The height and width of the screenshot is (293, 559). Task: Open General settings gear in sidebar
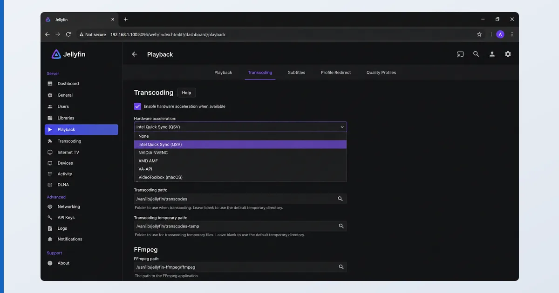pos(50,95)
